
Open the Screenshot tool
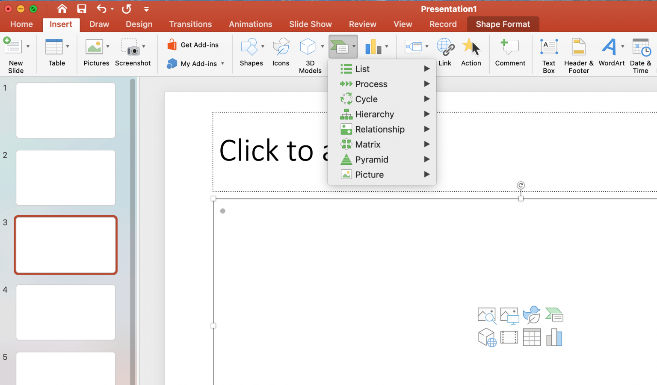click(x=133, y=51)
